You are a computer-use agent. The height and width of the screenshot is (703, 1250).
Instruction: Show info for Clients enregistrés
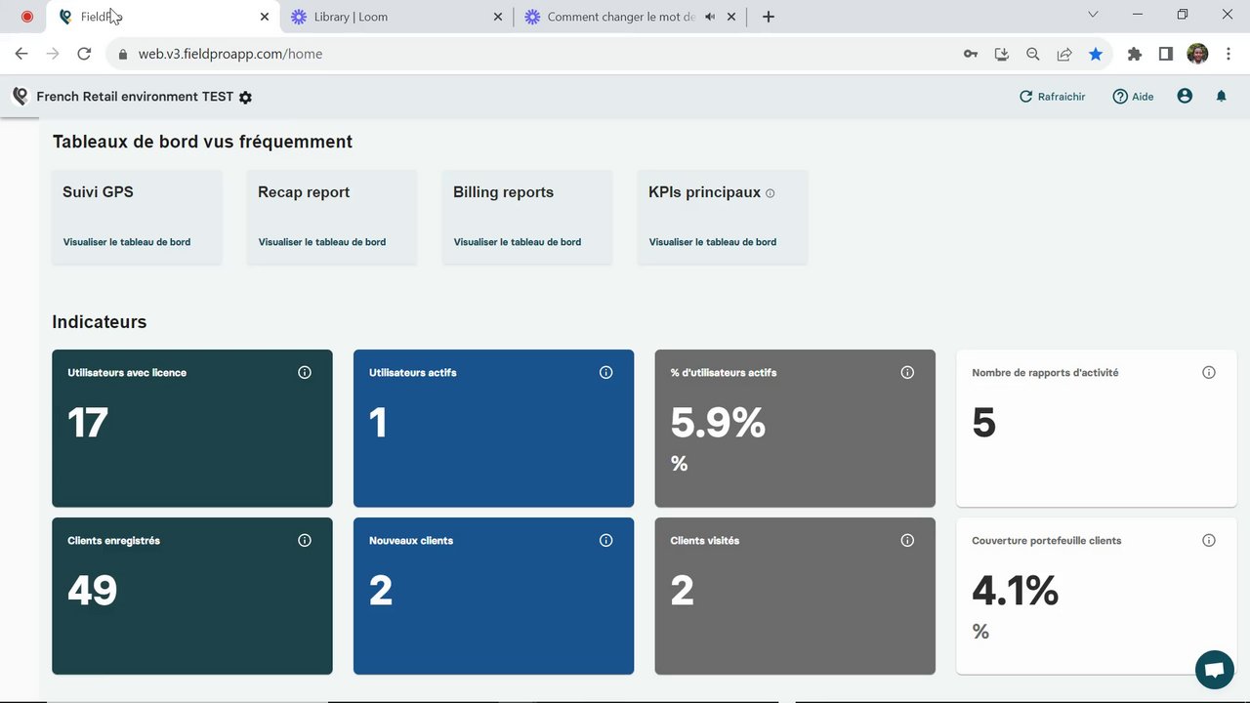coord(305,540)
